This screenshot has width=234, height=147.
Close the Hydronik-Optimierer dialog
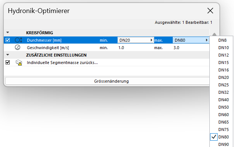(210, 11)
